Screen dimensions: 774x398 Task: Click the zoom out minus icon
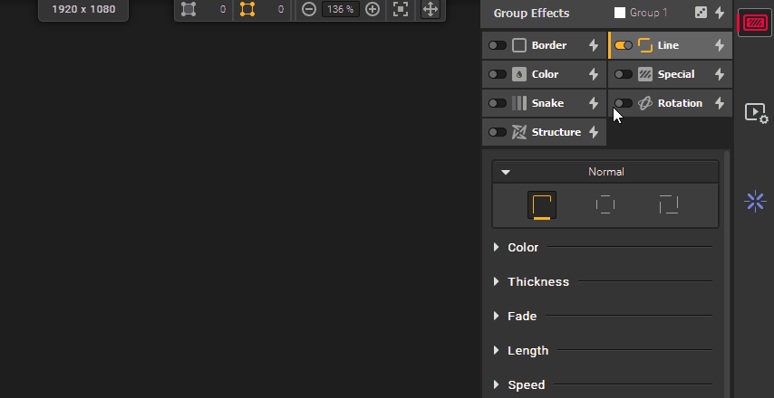[309, 9]
